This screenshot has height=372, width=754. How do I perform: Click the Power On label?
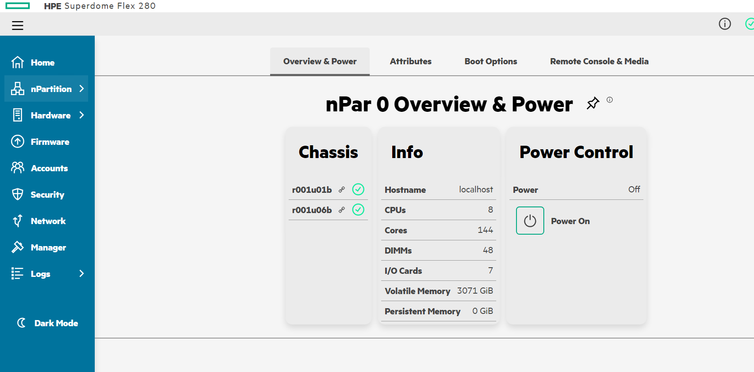click(570, 221)
